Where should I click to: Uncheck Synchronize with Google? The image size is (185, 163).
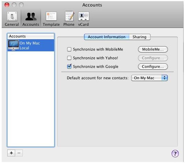(69, 66)
